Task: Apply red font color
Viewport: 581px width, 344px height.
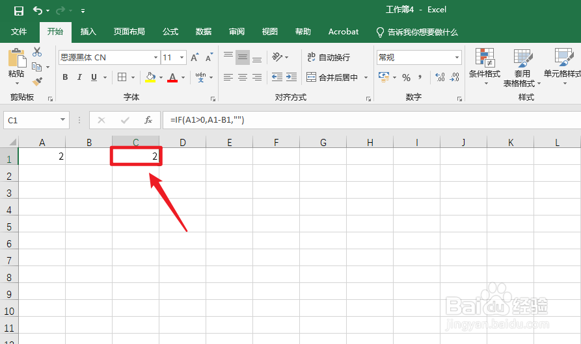Action: point(172,77)
